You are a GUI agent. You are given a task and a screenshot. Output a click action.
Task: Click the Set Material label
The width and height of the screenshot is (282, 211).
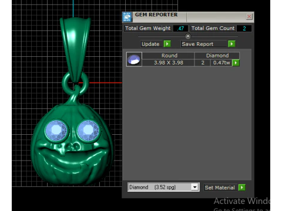pyautogui.click(x=220, y=188)
